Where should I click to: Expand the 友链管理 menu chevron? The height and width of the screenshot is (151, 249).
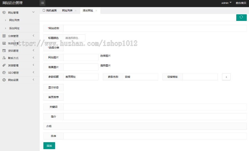(x=33, y=65)
